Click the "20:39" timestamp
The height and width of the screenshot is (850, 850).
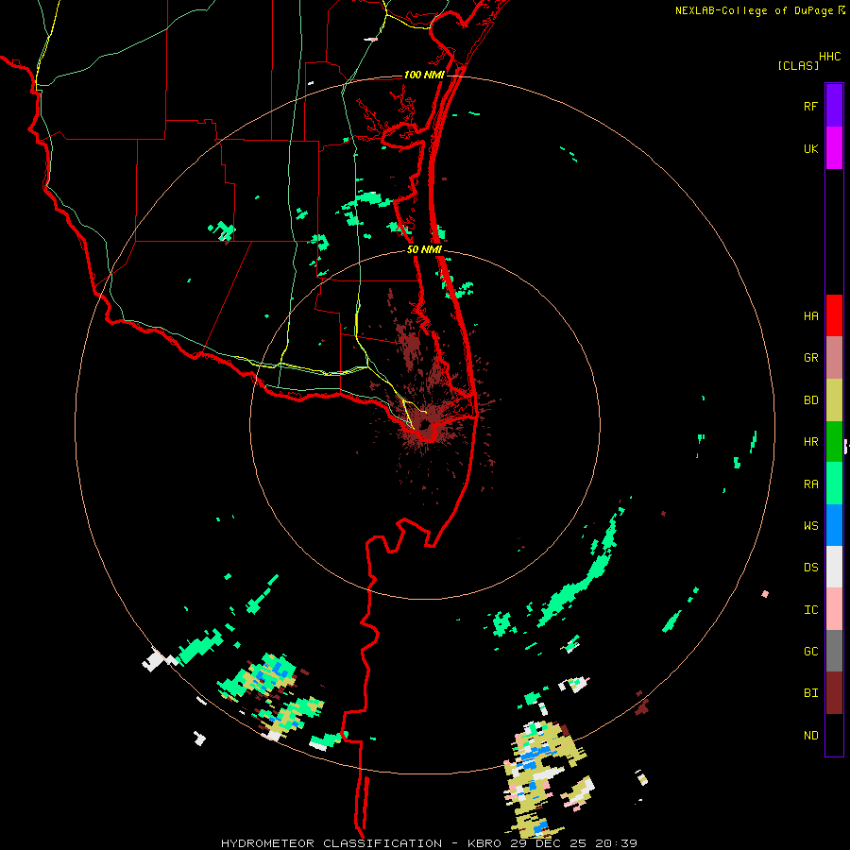pos(616,843)
